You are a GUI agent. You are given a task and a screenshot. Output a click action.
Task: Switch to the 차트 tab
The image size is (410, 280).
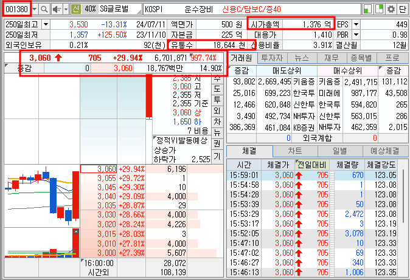point(295,151)
